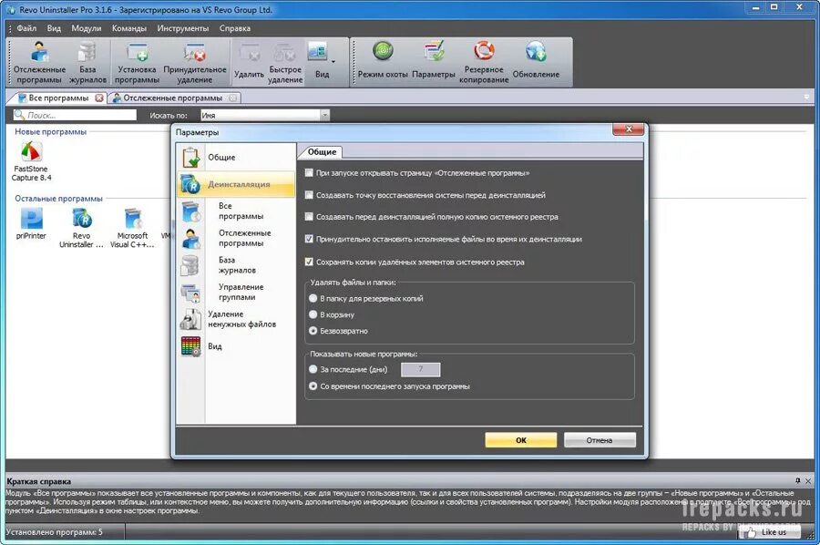
Task: Open Отслеженные программы settings in sidebar
Action: [x=236, y=238]
